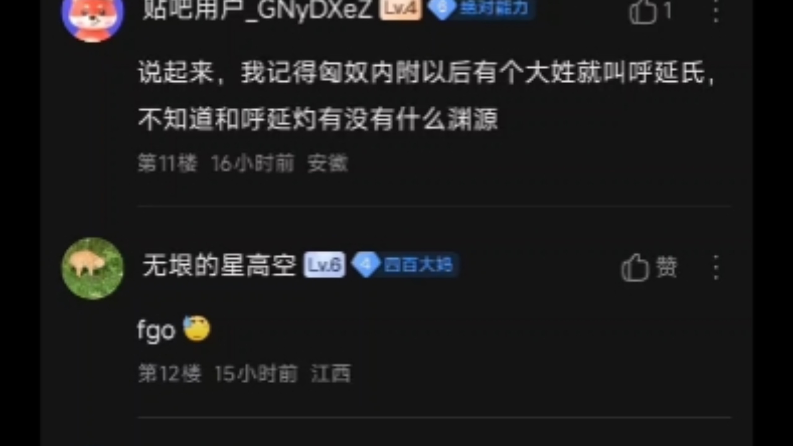
Task: Like the comment by 贴吧用户_GNyDXeZ
Action: click(x=643, y=12)
